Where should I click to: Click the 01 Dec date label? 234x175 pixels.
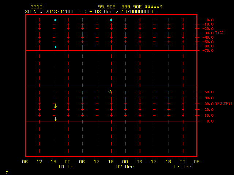(x=68, y=167)
